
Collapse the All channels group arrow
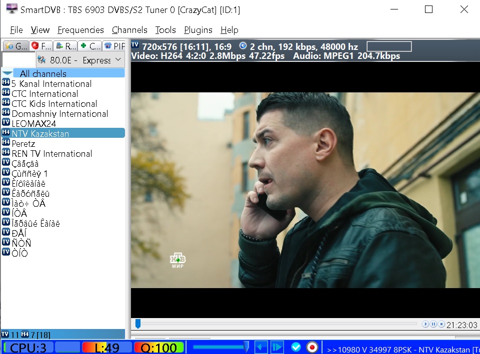coord(7,73)
